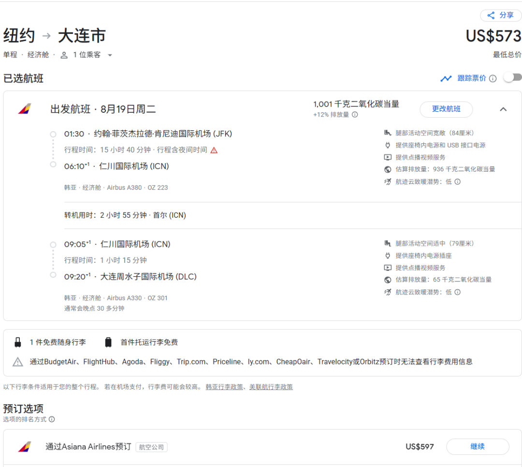Collapse the departure flight details chevron
Screen dimensions: 522x467
[503, 109]
